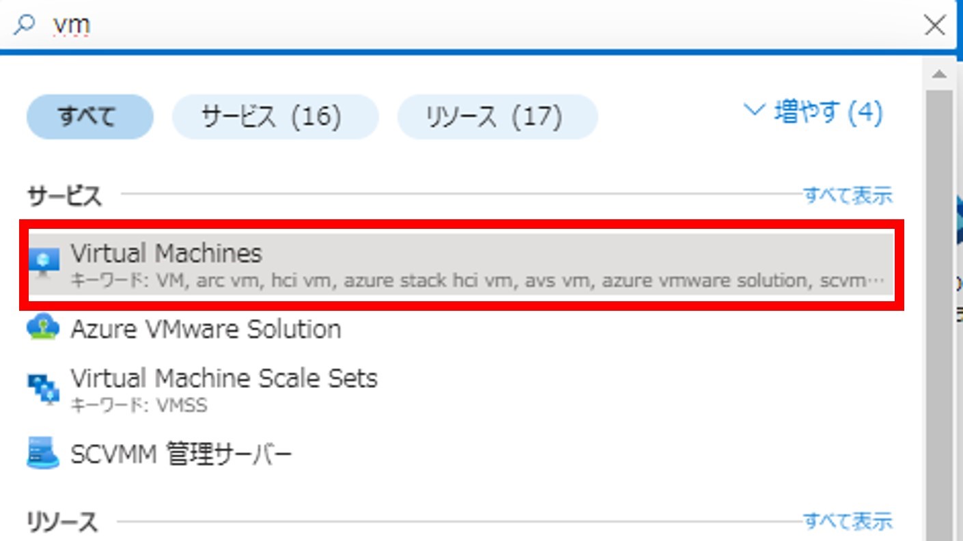Show all services via すべて表示
The width and height of the screenshot is (963, 541).
click(x=847, y=195)
